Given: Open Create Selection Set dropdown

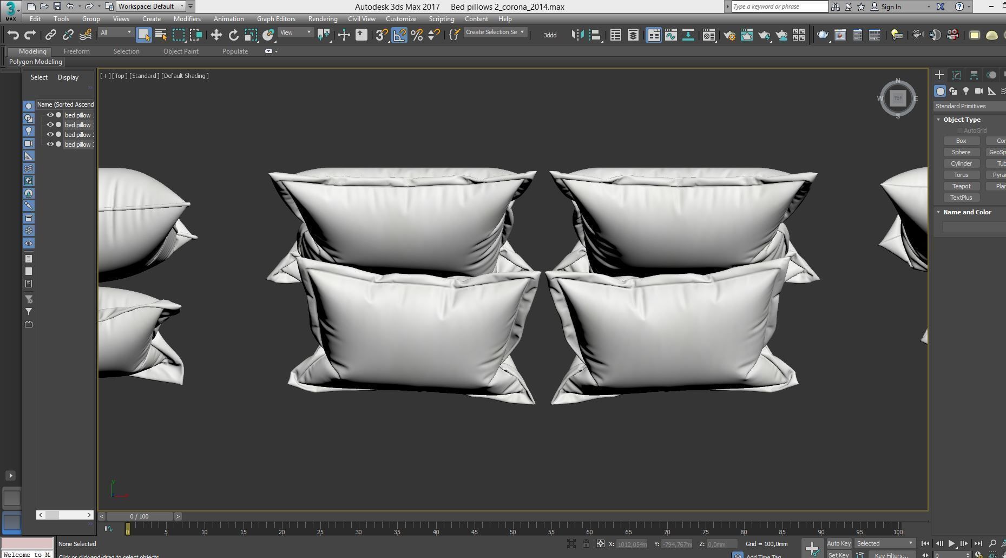Looking at the screenshot, I should pos(495,32).
